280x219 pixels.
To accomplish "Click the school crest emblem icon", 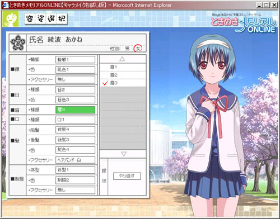I will [18, 43].
